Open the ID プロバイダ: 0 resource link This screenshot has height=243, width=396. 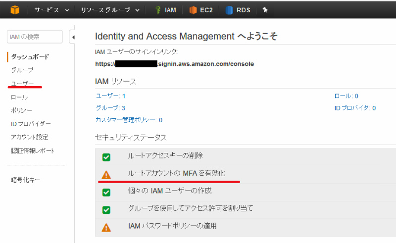click(355, 107)
